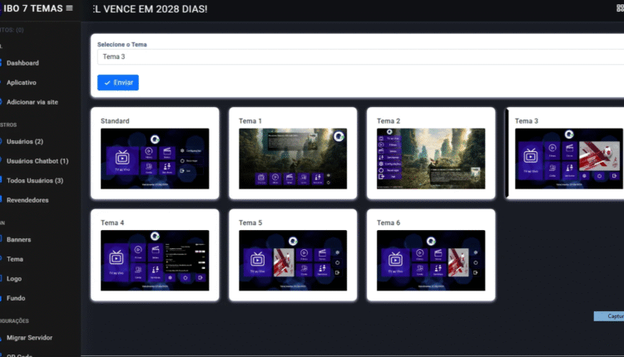Open Dashboard in the sidebar

pyautogui.click(x=22, y=63)
